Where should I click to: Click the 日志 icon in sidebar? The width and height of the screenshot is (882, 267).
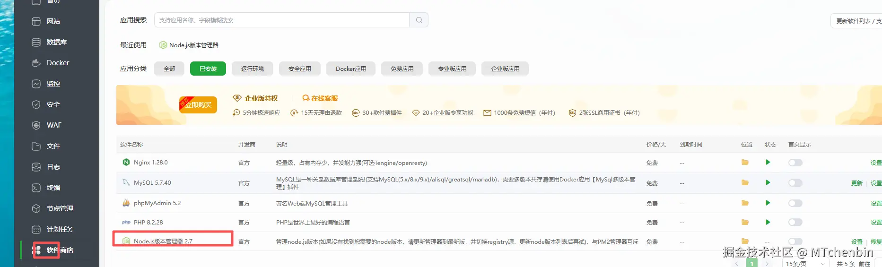click(x=36, y=167)
